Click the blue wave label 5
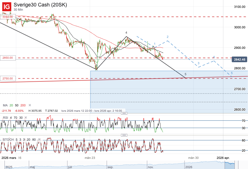The height and width of the screenshot is (169, 248). 232,73
